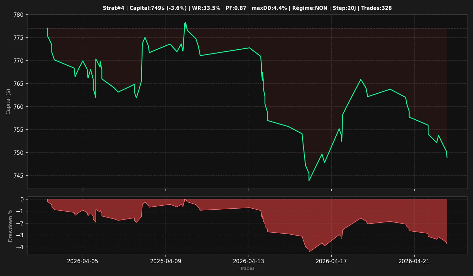Screen dimensions: 473x276
Task: Click the dashed initial capital reference line
Action: [247, 28]
